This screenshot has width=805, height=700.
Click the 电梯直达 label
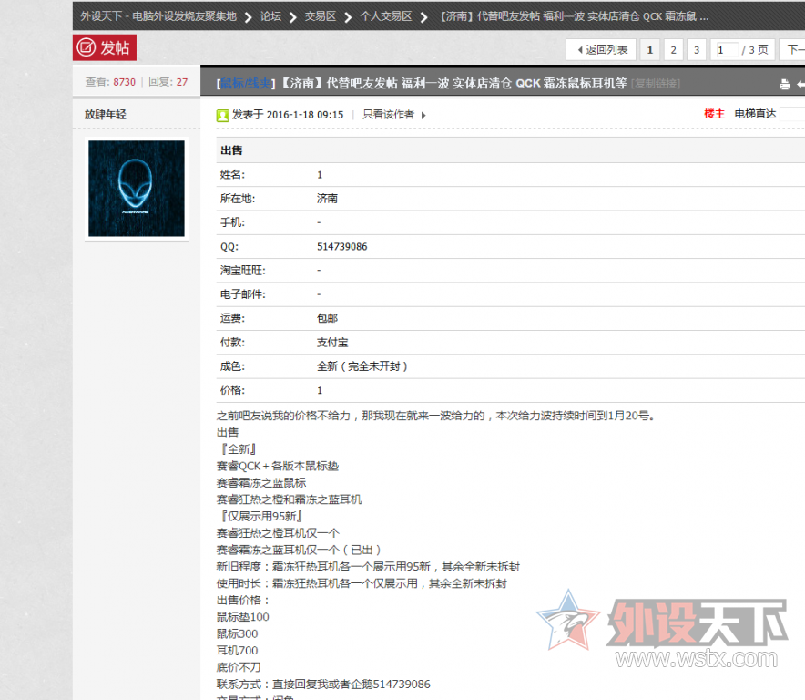tap(755, 114)
